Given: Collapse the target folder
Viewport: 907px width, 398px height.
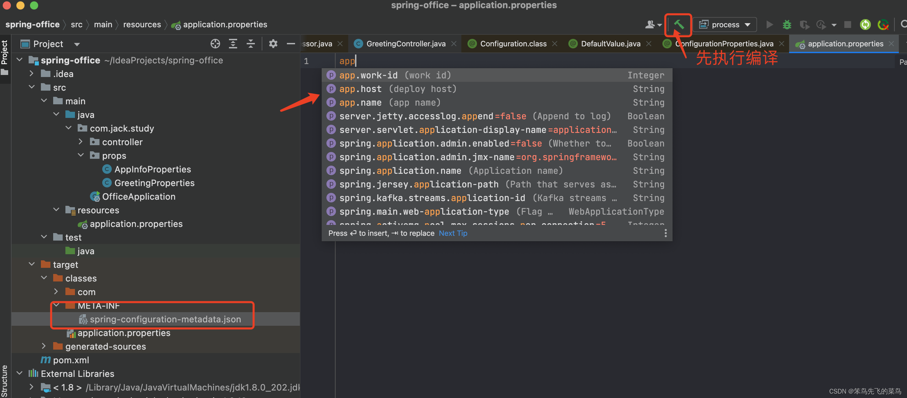Looking at the screenshot, I should coord(32,264).
